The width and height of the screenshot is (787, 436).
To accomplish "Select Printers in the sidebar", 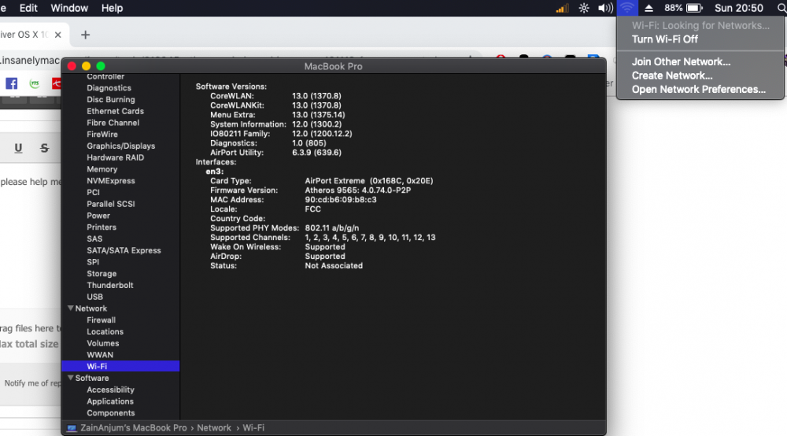I will coord(102,227).
